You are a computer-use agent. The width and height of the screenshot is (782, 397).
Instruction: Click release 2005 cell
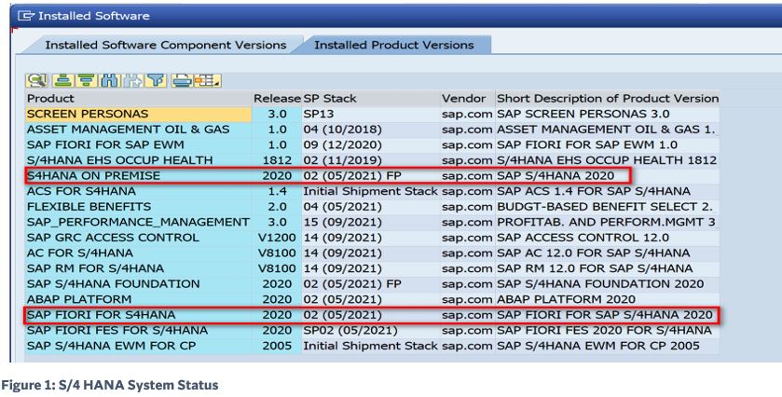tap(277, 346)
